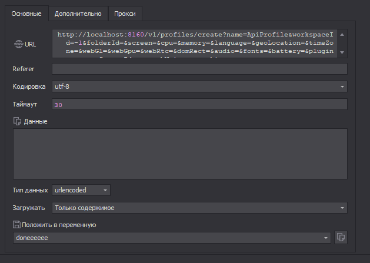This screenshot has width=370, height=263.
Task: Click in the large Данные text area
Action: (x=179, y=154)
